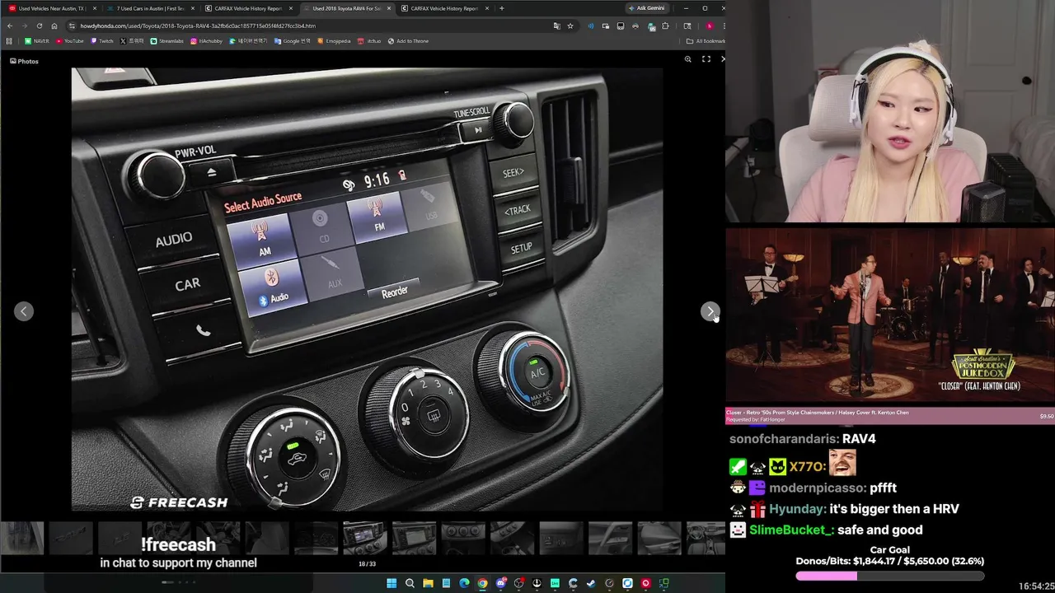Go to the browser home page

coord(54,26)
